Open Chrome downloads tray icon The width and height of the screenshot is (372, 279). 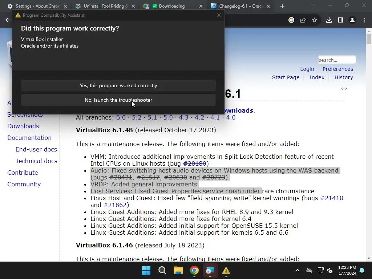point(329,20)
